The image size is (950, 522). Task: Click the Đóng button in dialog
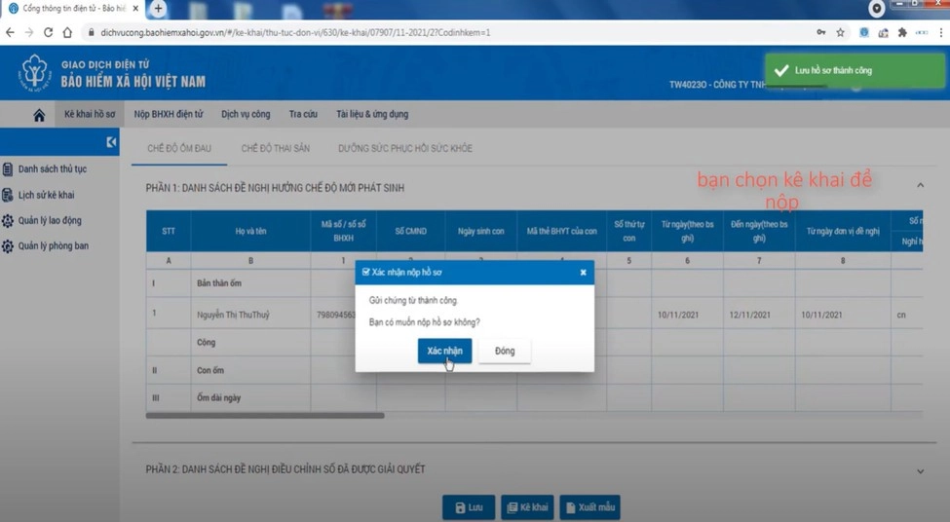[x=504, y=351]
